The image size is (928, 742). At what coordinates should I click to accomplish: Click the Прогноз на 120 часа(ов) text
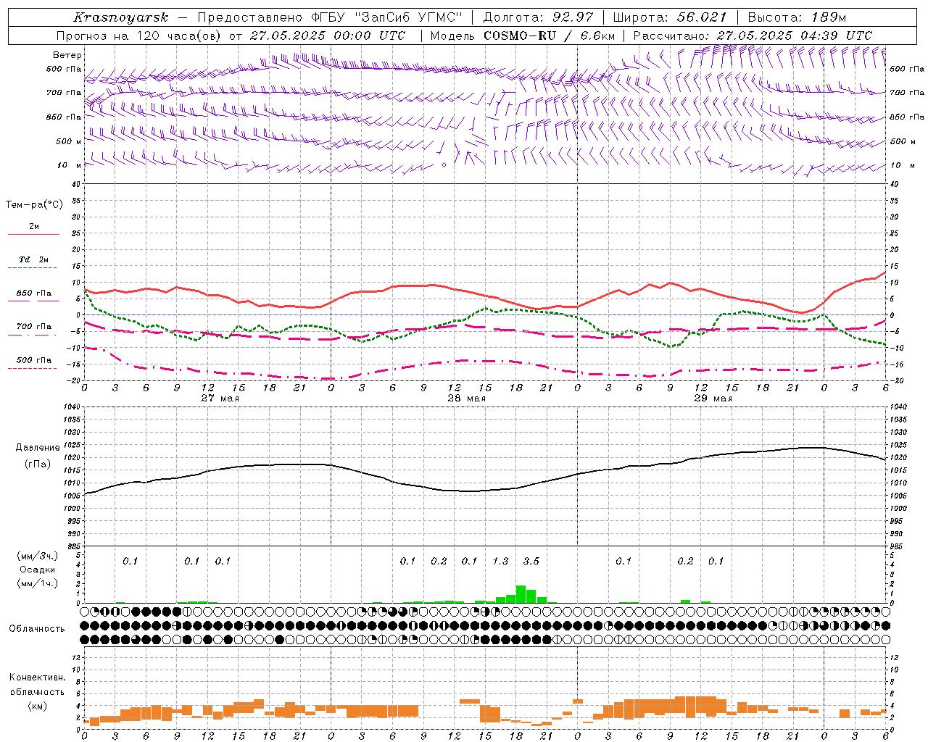pos(139,36)
